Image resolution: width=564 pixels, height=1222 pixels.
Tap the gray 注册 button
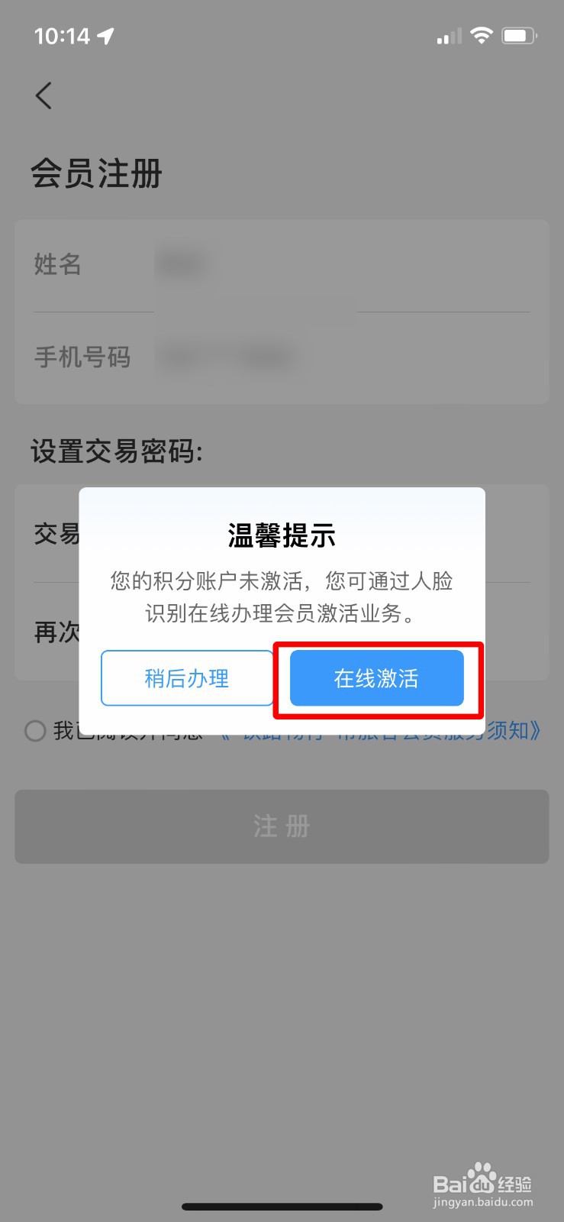click(282, 826)
